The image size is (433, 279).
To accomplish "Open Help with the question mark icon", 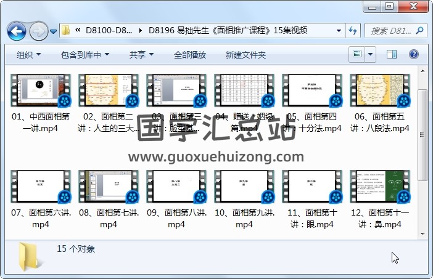I will point(414,54).
